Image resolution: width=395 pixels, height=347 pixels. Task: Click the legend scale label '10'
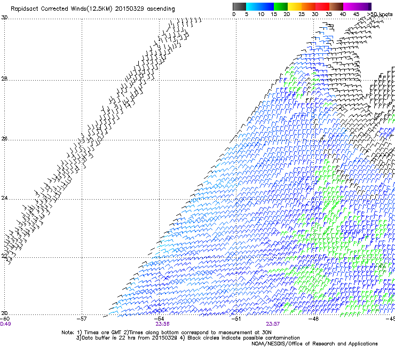(x=261, y=14)
